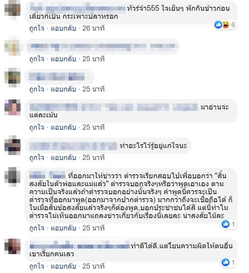Open 25 นาที timestamp under last comment
The height and width of the screenshot is (273, 249).
coord(93,266)
